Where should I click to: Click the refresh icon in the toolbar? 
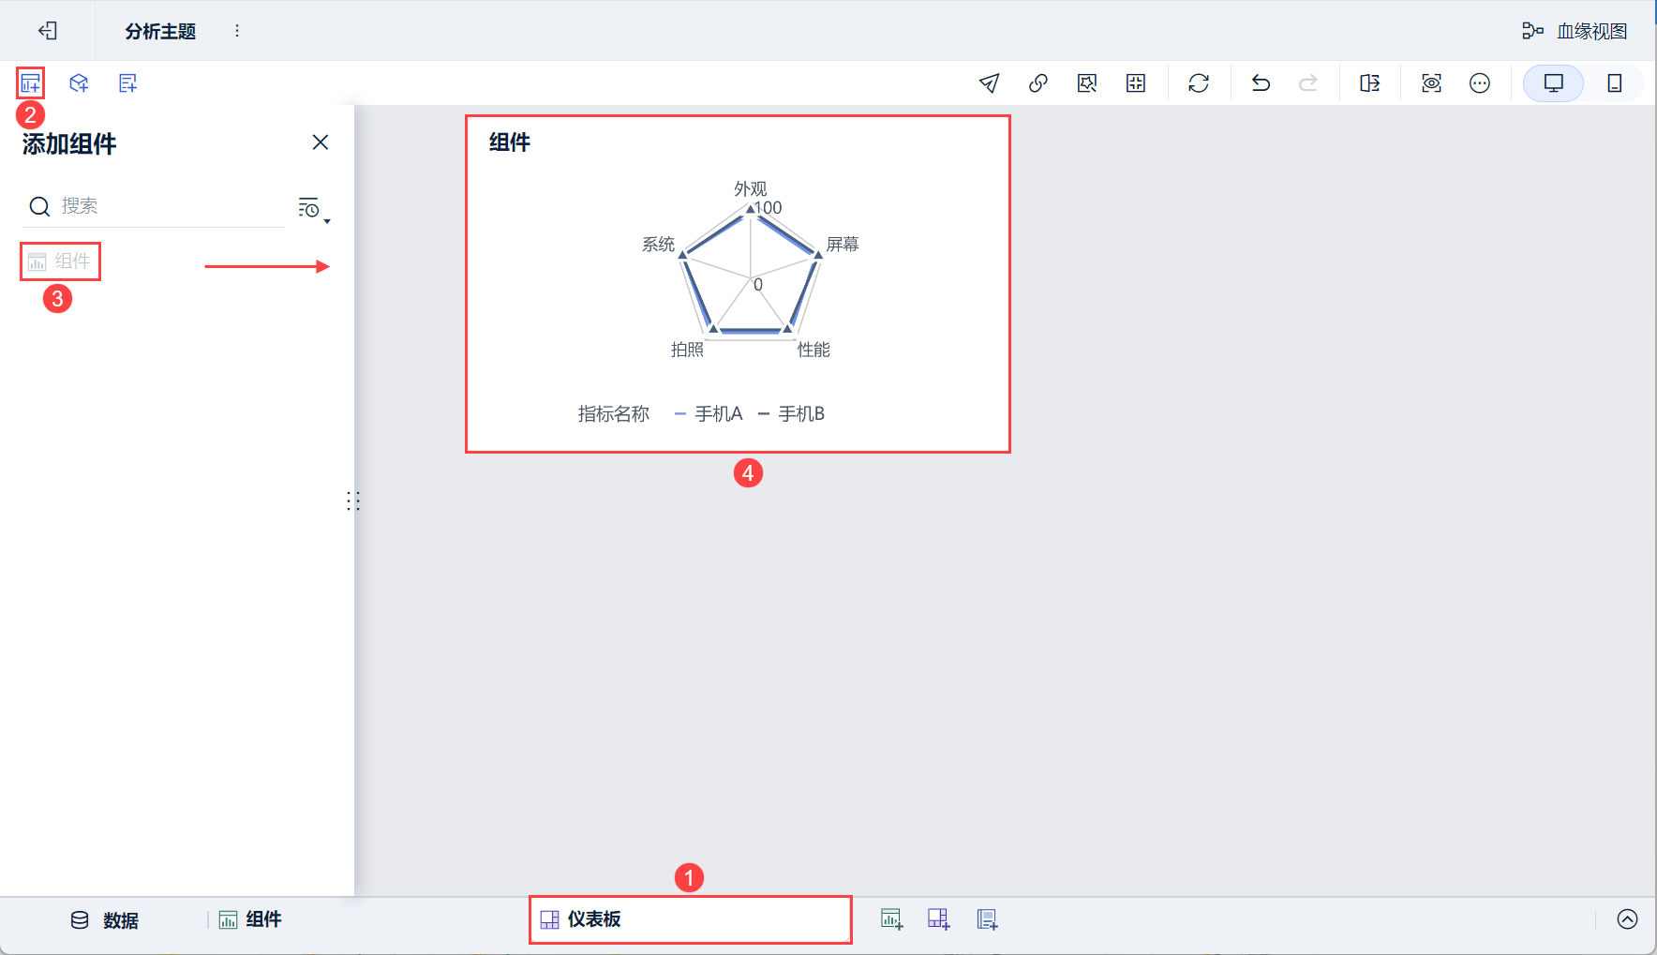(1198, 83)
